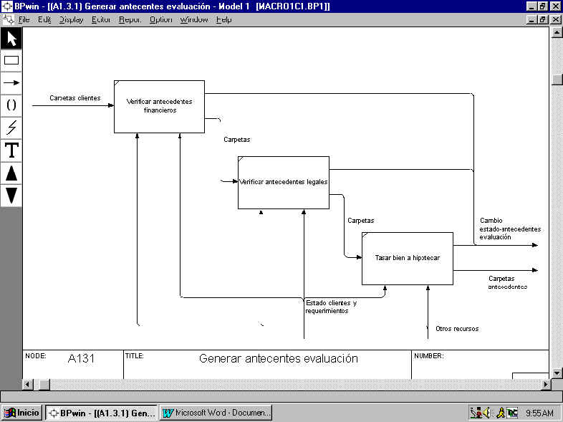Open the File menu
The image size is (563, 422).
pyautogui.click(x=24, y=19)
